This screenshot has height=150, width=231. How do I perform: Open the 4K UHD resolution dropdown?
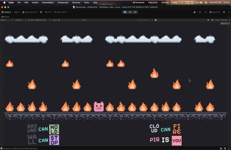pyautogui.click(x=39, y=20)
